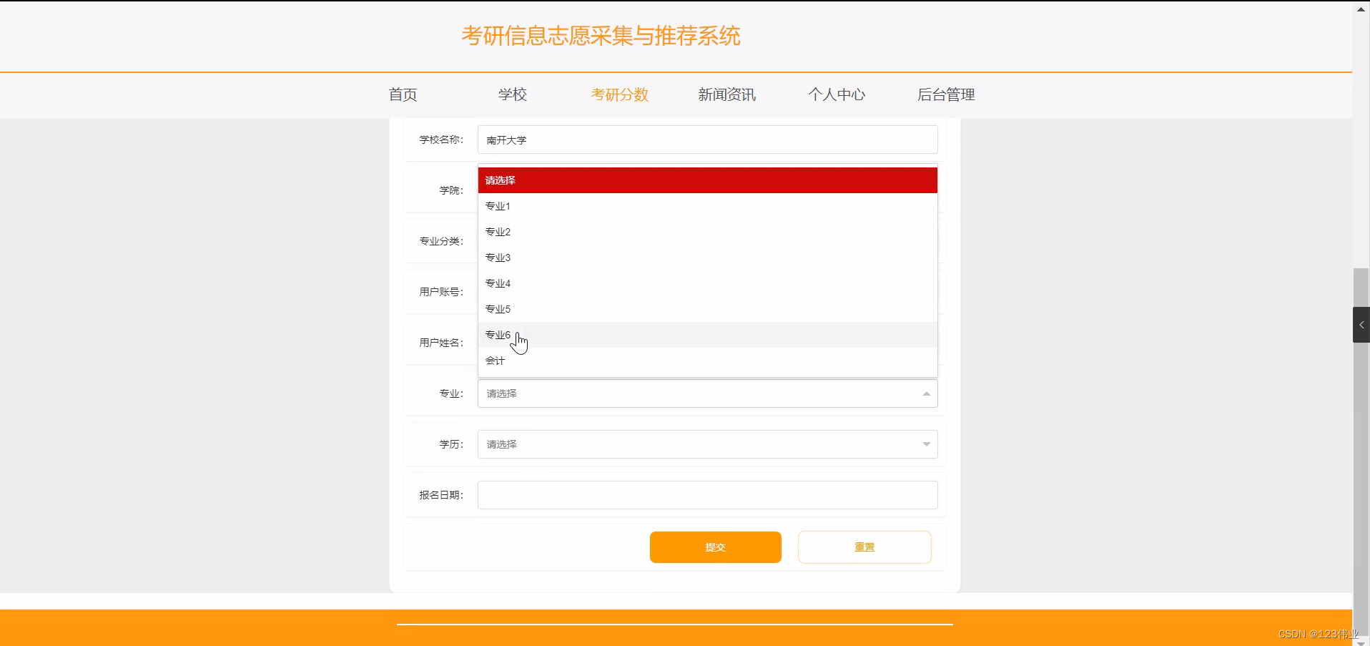The width and height of the screenshot is (1370, 646).
Task: Enter 后台管理 from the top navigation
Action: (945, 94)
